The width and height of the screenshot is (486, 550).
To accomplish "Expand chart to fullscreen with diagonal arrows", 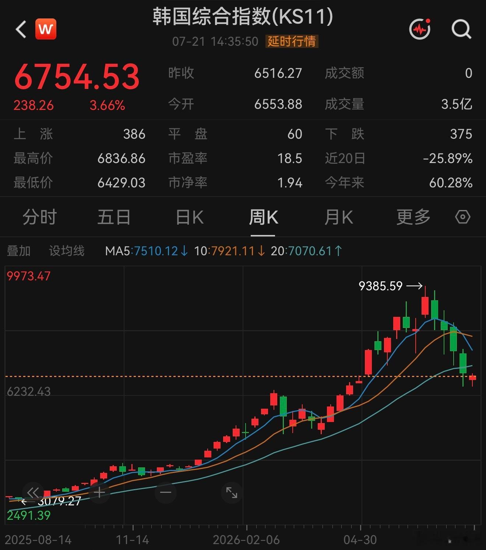I will tap(232, 492).
